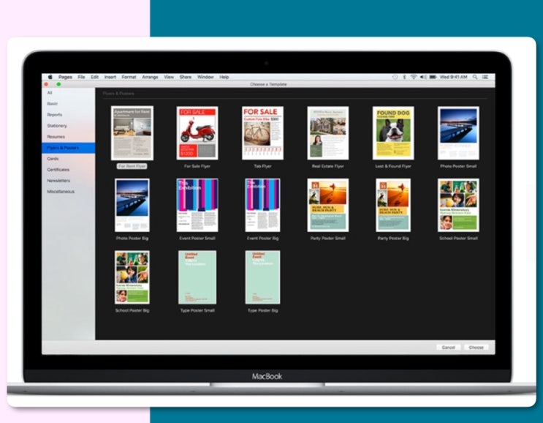The width and height of the screenshot is (543, 423).
Task: Click the Choose button
Action: (x=476, y=347)
